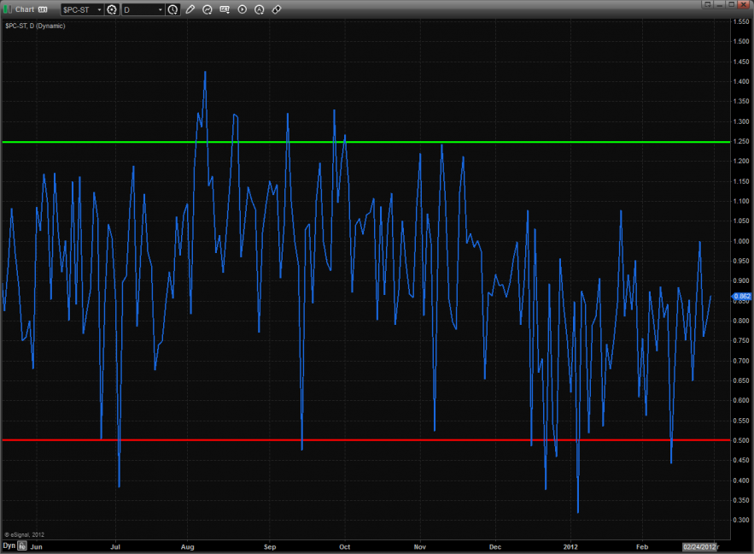Open the window options dropdown button at top right

(707, 4)
